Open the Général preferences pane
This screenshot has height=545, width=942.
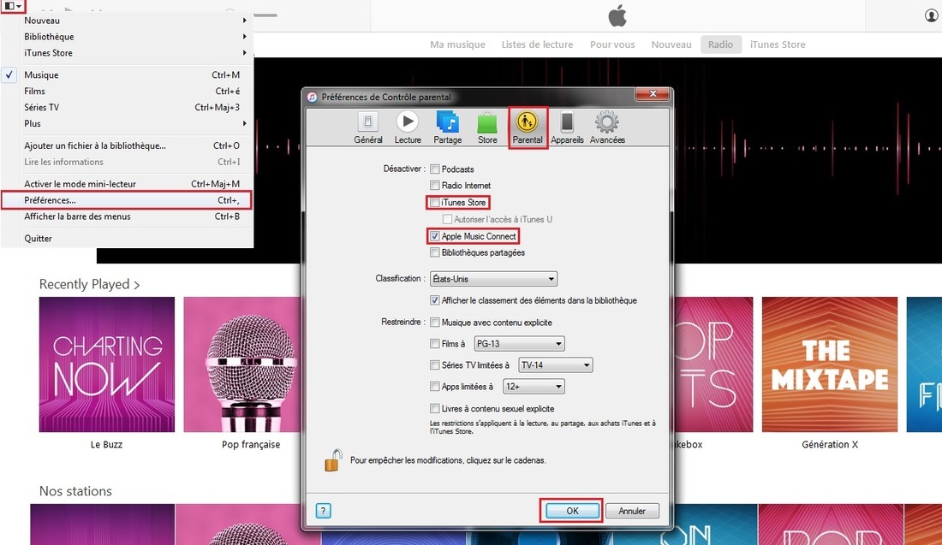point(367,127)
